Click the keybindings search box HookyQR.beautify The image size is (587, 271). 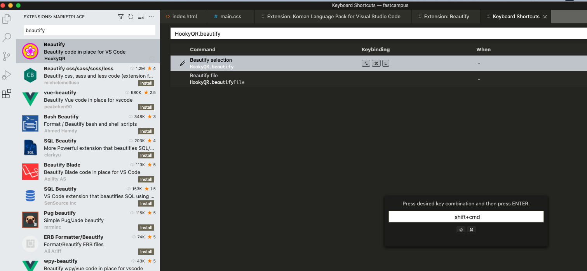[379, 34]
